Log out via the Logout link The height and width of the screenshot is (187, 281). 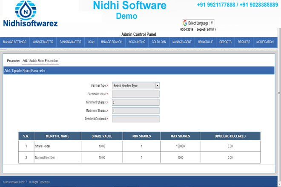pos(206,29)
